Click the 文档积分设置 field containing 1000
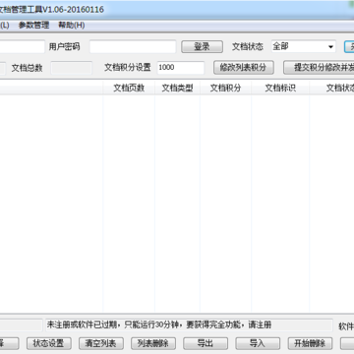 point(181,68)
